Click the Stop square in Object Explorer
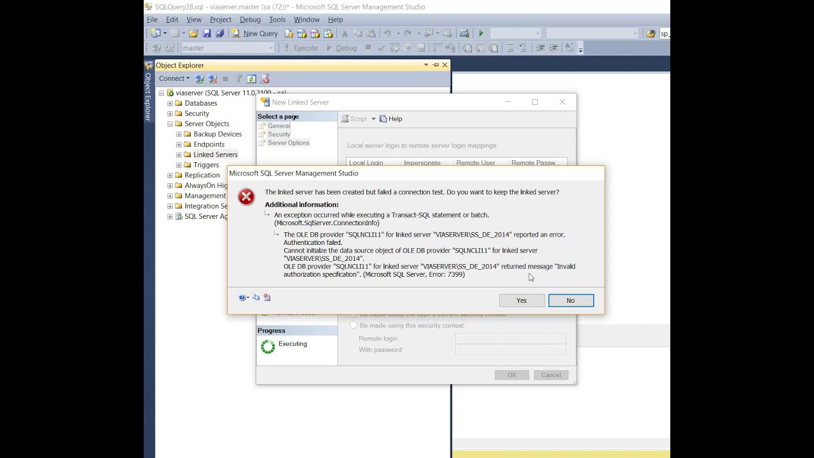 pyautogui.click(x=225, y=79)
